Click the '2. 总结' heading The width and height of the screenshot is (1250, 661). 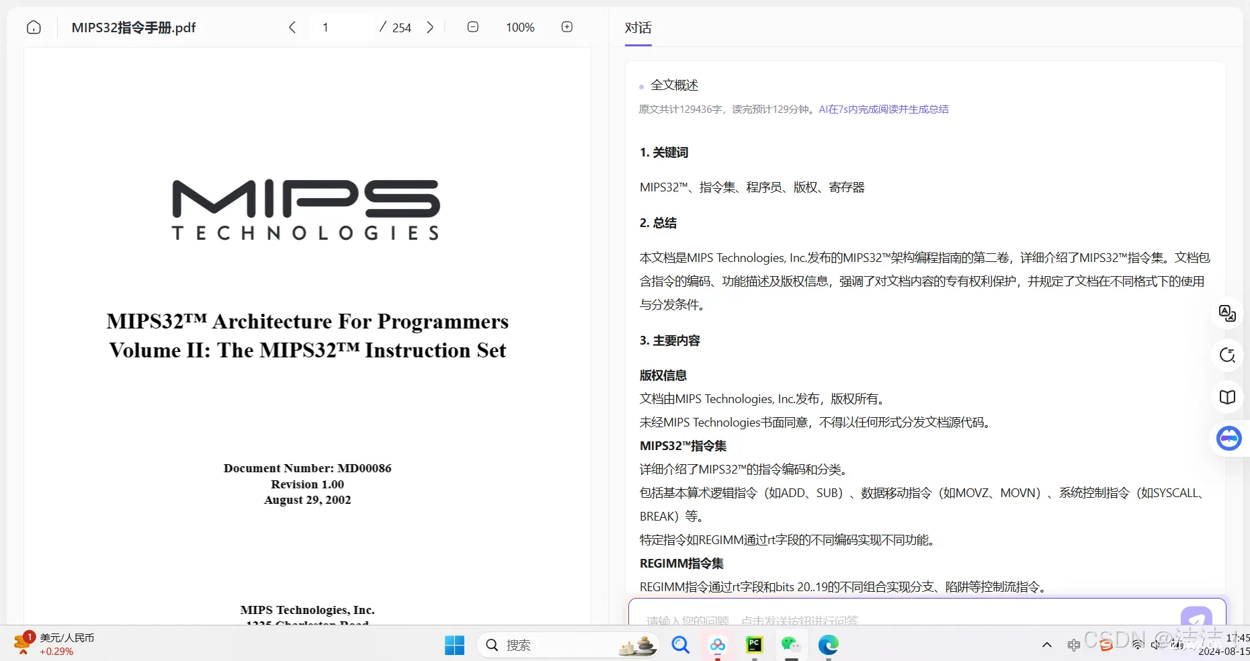[658, 223]
